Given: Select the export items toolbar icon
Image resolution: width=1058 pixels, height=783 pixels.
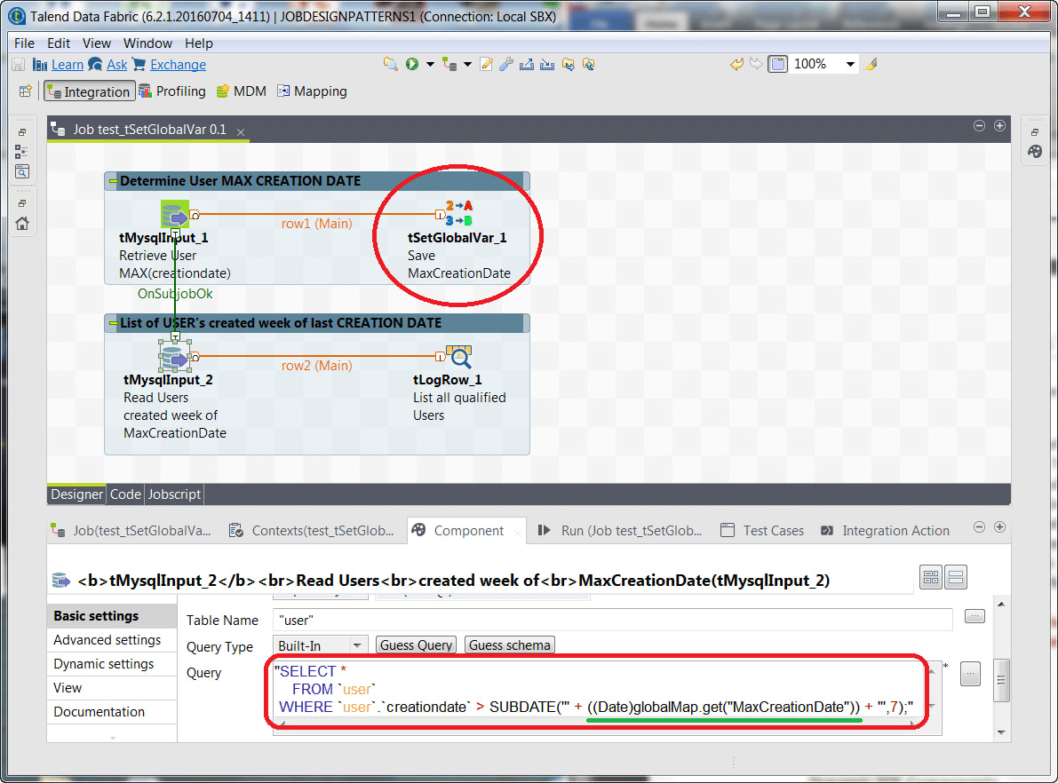Looking at the screenshot, I should [527, 64].
